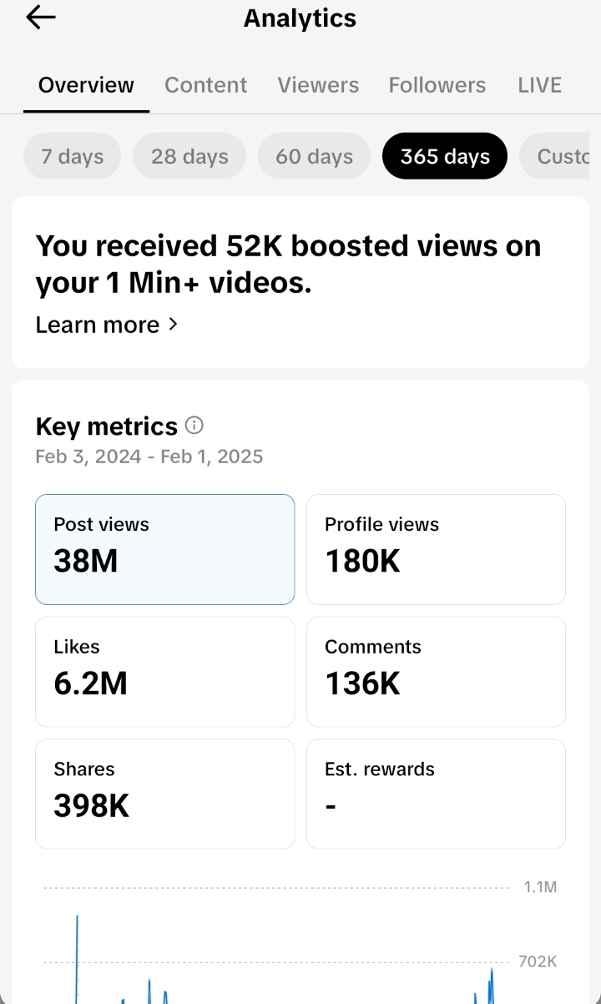Select the Overview tab
This screenshot has height=1004, width=601.
coord(86,85)
